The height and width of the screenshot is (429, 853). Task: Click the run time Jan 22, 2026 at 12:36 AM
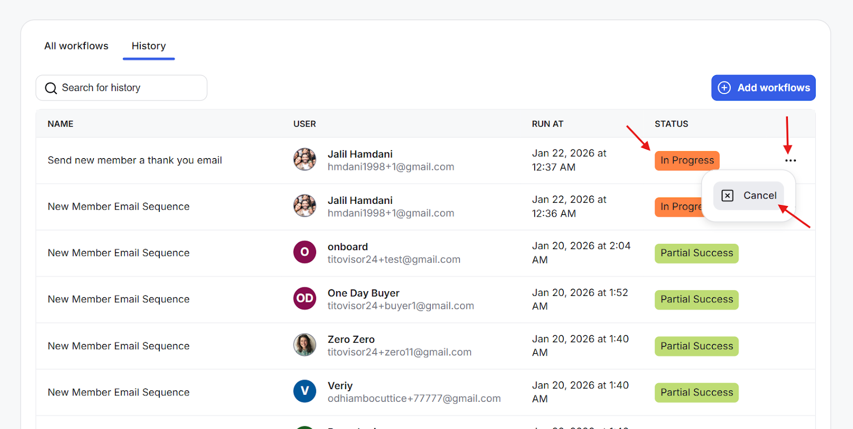[x=569, y=207]
